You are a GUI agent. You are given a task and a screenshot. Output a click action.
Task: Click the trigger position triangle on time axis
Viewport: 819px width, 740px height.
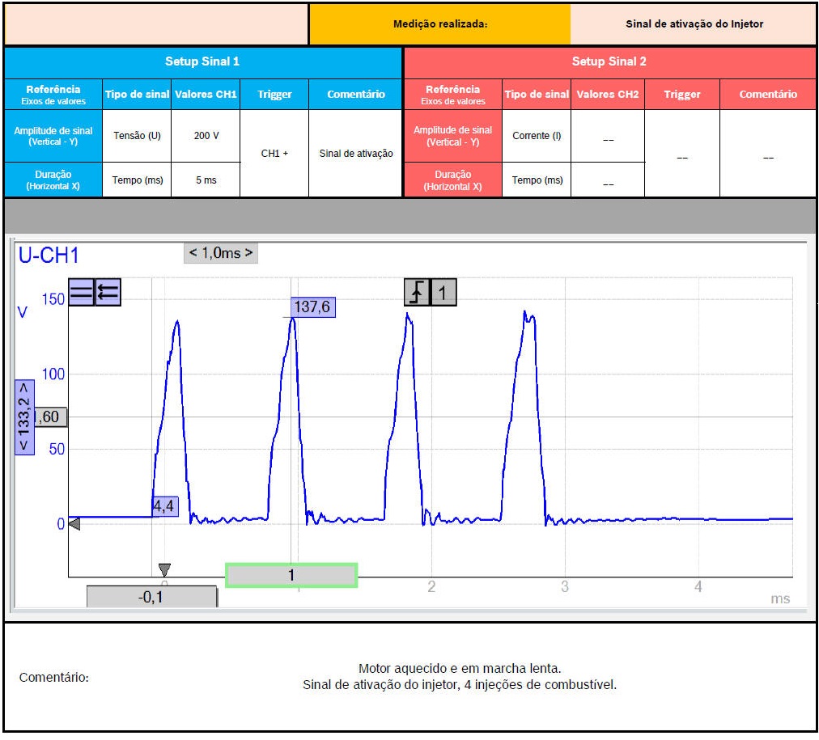(x=164, y=570)
